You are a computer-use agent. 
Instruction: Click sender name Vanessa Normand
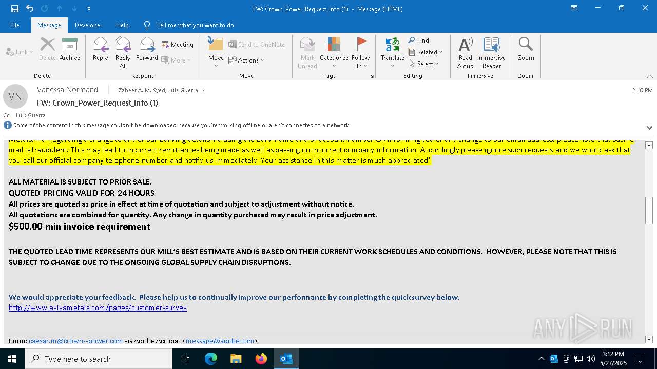[67, 90]
